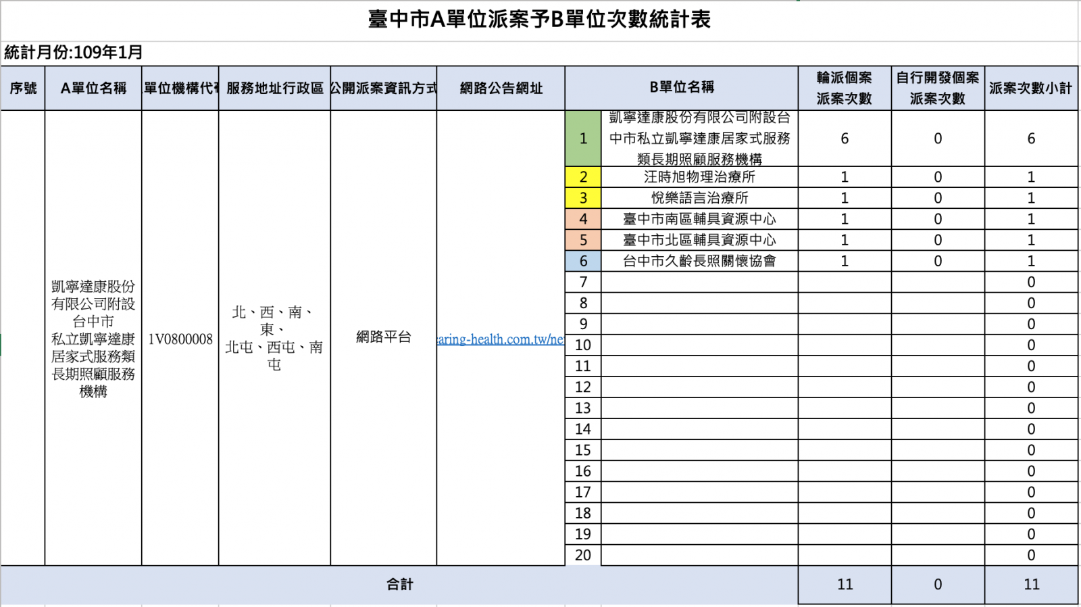Select the cell 汪時旭物理治療所
The image size is (1081, 607).
[x=699, y=177]
